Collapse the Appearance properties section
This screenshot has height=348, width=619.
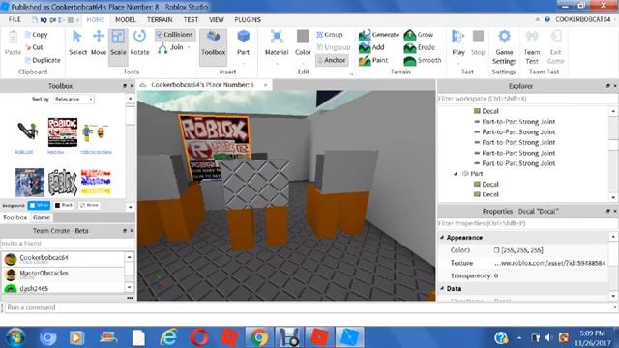(442, 238)
